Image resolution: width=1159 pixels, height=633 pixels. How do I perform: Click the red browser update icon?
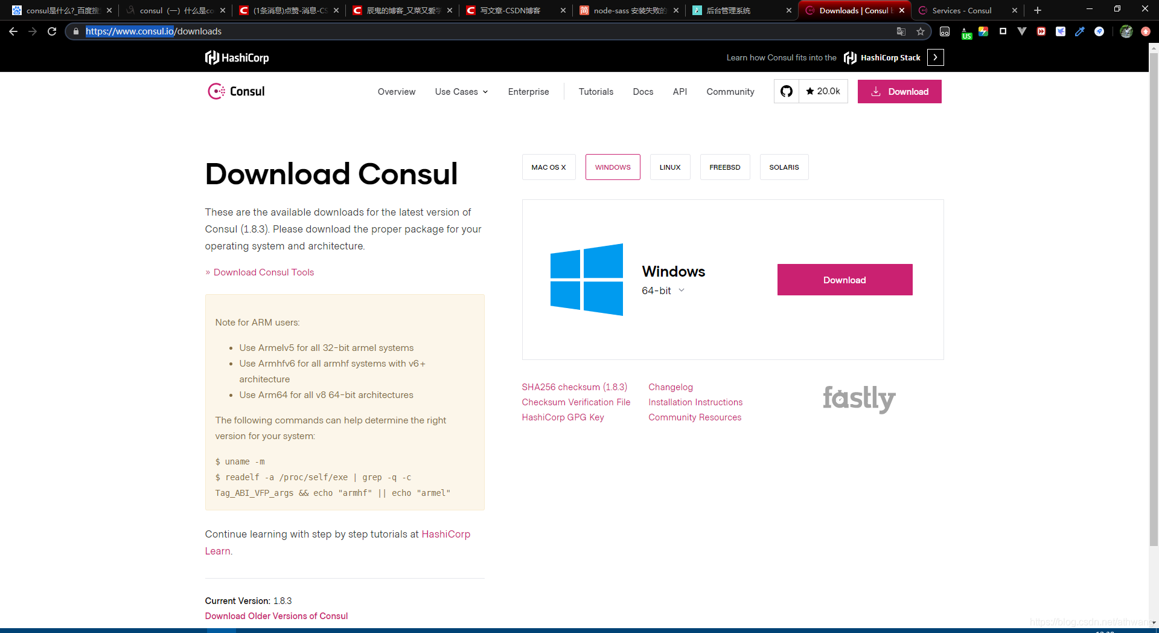(x=1145, y=31)
